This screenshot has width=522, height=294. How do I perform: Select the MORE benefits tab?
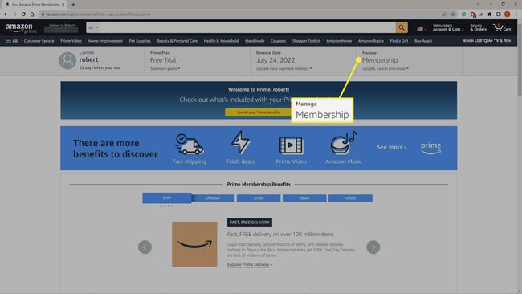click(351, 198)
